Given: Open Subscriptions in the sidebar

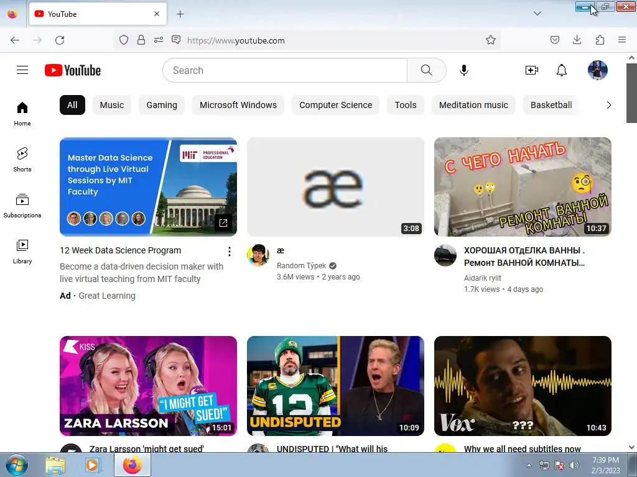Looking at the screenshot, I should point(22,206).
